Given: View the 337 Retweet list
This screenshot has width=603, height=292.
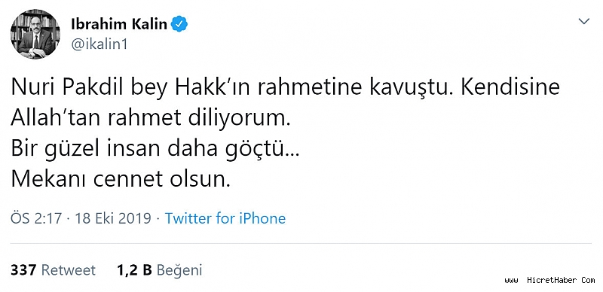Looking at the screenshot, I should [x=53, y=270].
